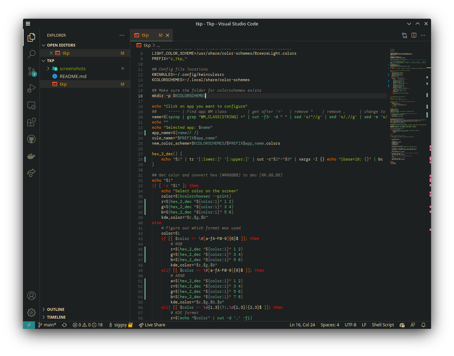Open the Explorer view in activity bar
The image size is (454, 356).
point(31,37)
